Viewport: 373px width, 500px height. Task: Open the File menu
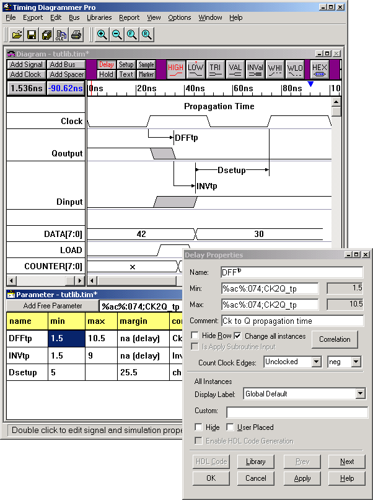11,17
